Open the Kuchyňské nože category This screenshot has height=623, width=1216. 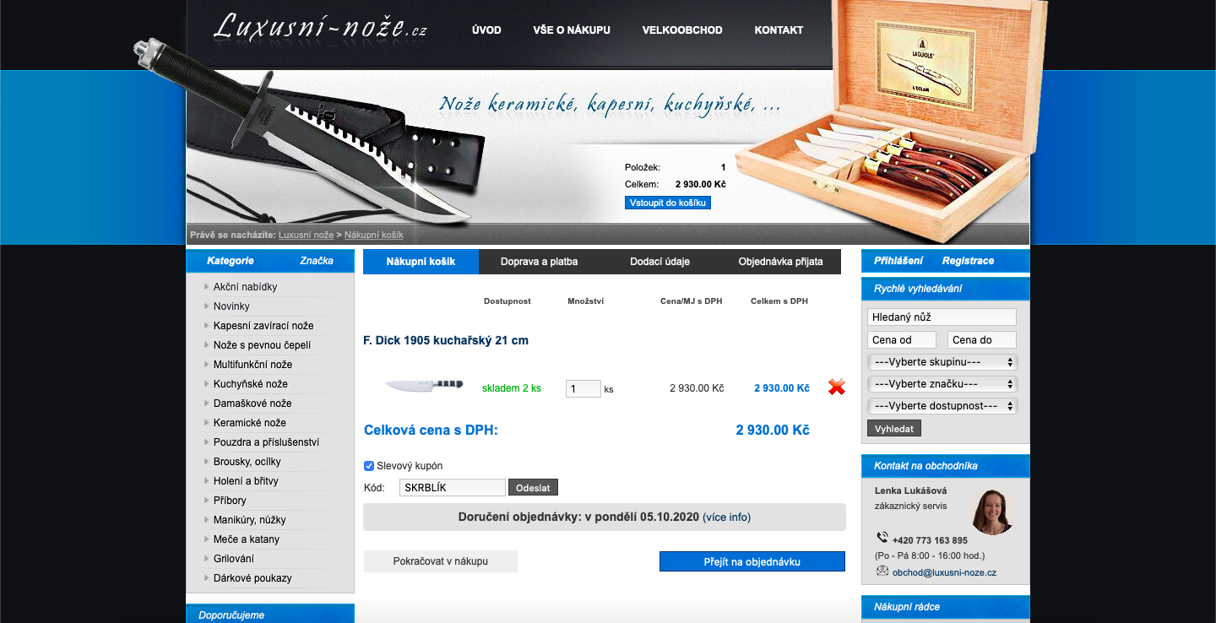[251, 384]
